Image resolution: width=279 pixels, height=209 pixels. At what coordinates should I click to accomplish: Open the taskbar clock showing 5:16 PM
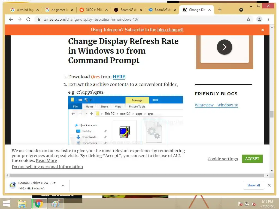click(267, 204)
